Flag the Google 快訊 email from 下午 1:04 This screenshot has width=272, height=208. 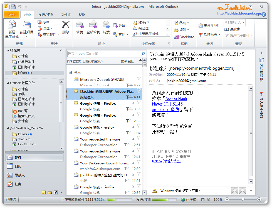(139, 126)
